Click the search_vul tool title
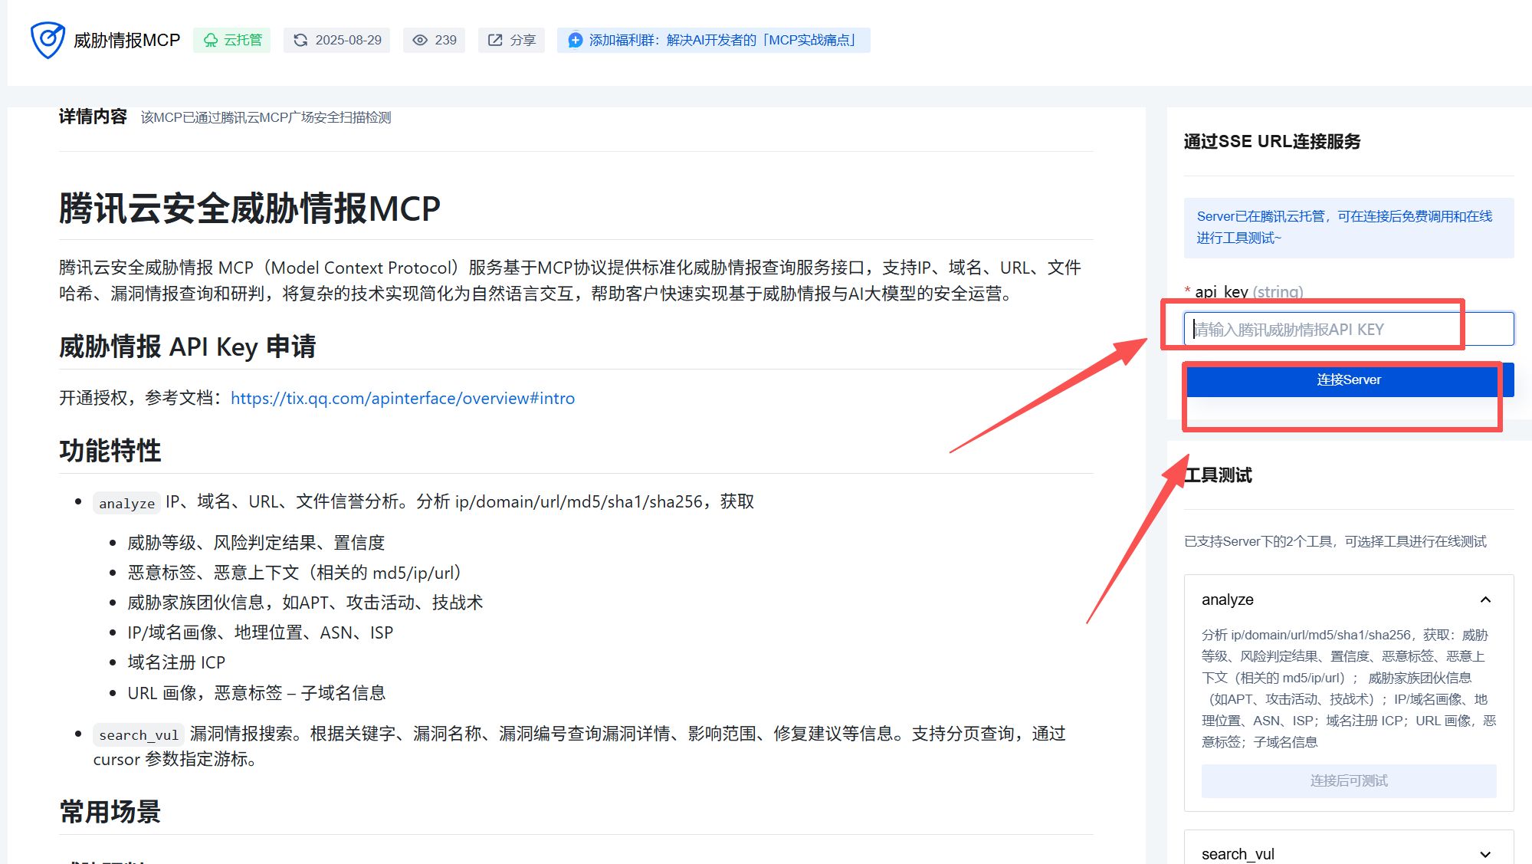This screenshot has height=864, width=1532. coord(1238,854)
